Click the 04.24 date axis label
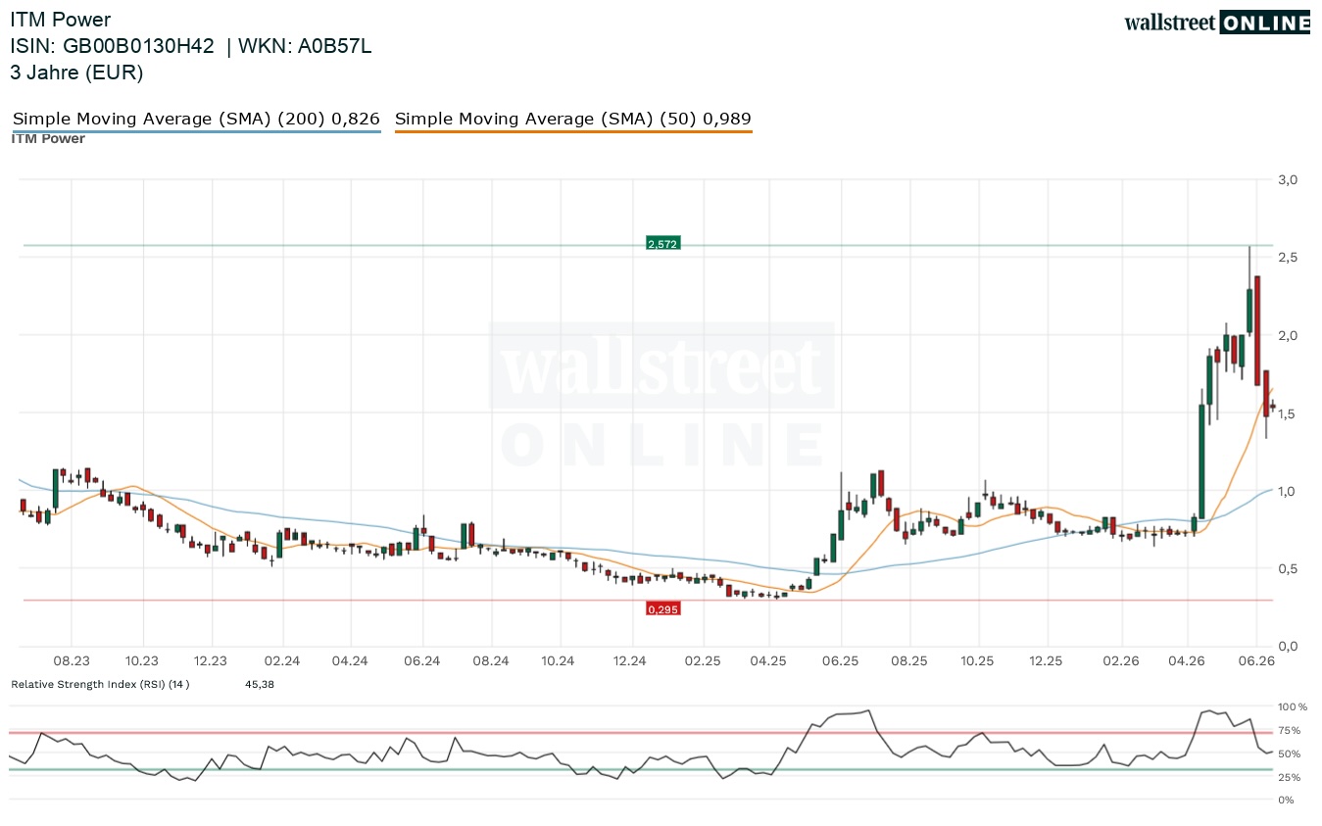This screenshot has height=826, width=1322. pyautogui.click(x=350, y=661)
